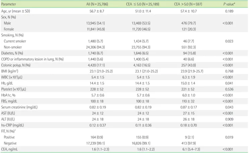Select the 'All (N=25,786)' column header
Screen dimensions: 249x153
point(97,4)
